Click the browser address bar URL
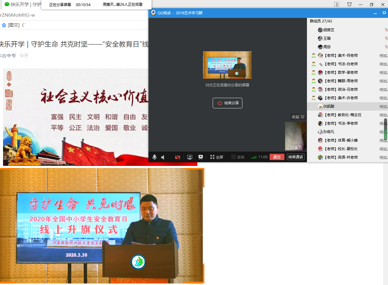Screen dimensions: 388x285 tap(18, 15)
